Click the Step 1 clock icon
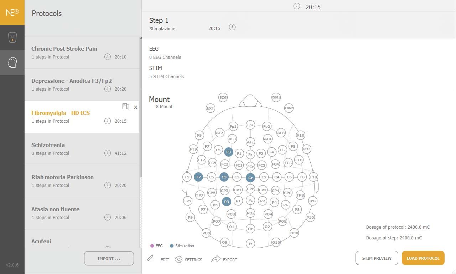Image resolution: width=456 pixels, height=274 pixels. click(x=232, y=27)
